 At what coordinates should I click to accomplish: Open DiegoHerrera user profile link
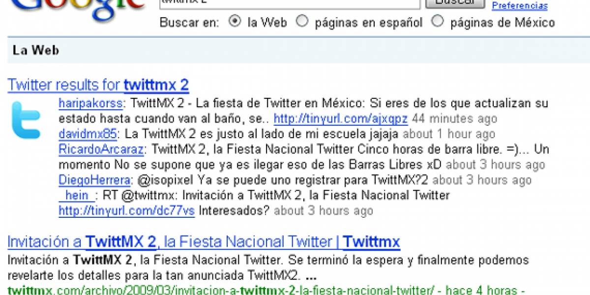(x=93, y=180)
